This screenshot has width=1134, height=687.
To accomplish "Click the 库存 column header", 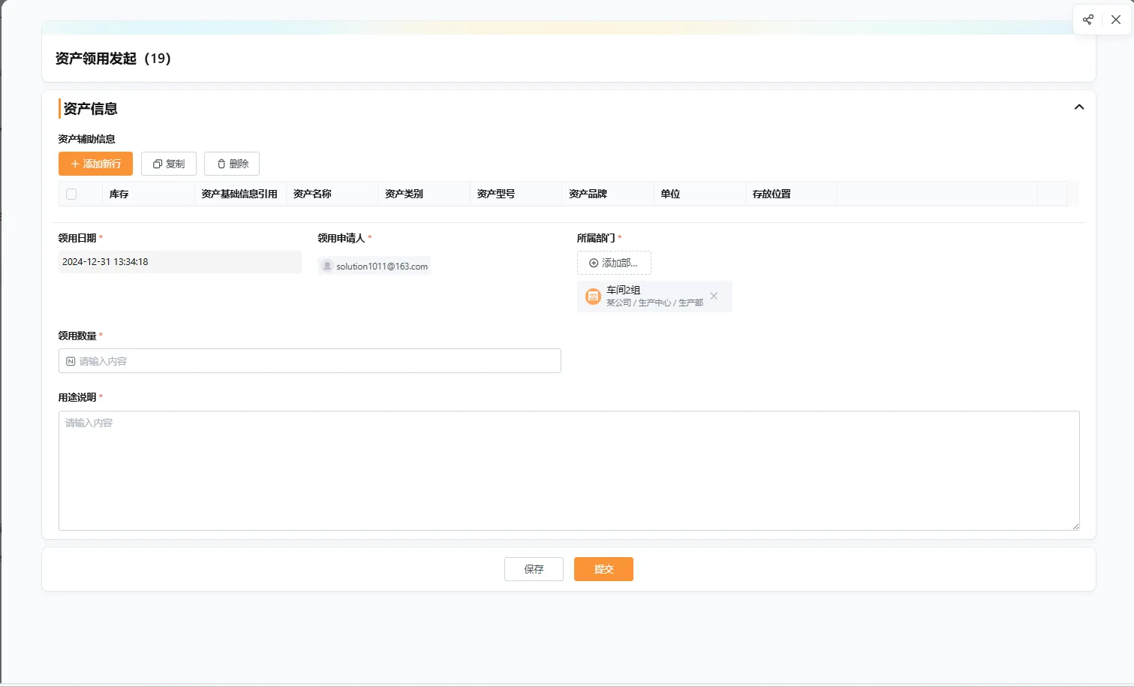I will coord(119,194).
